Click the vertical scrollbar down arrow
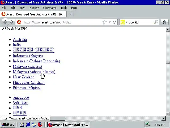170x128 pixels. click(x=168, y=114)
